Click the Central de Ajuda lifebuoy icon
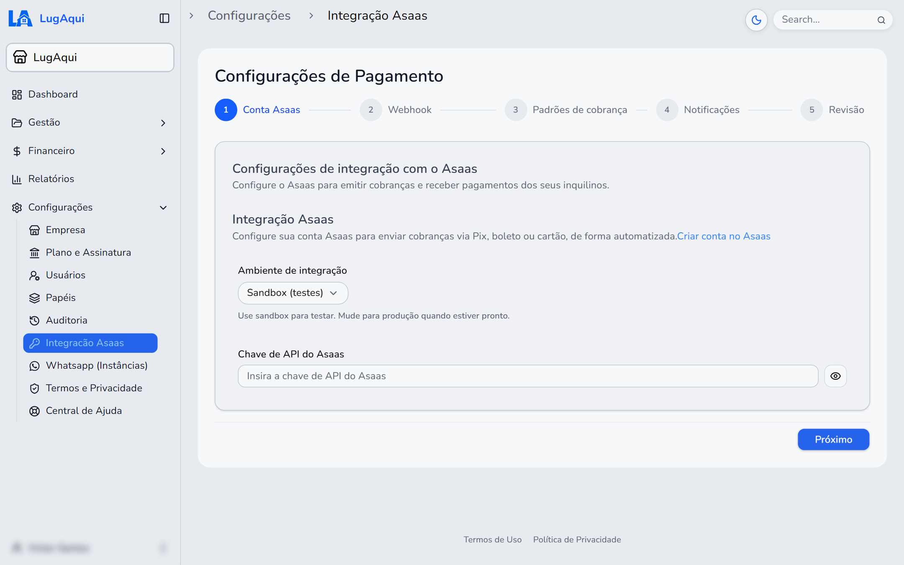The image size is (904, 565). tap(34, 411)
